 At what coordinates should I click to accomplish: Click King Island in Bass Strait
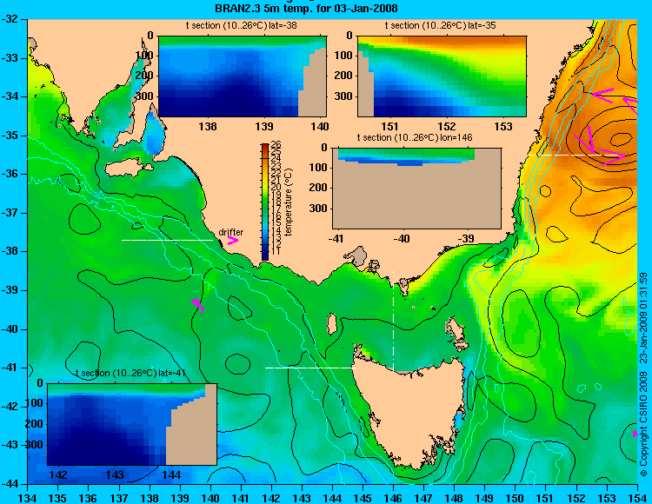click(x=332, y=324)
